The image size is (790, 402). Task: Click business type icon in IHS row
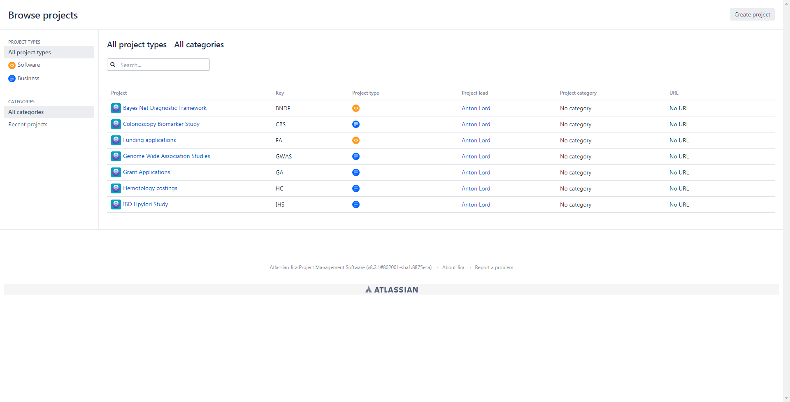coord(356,204)
